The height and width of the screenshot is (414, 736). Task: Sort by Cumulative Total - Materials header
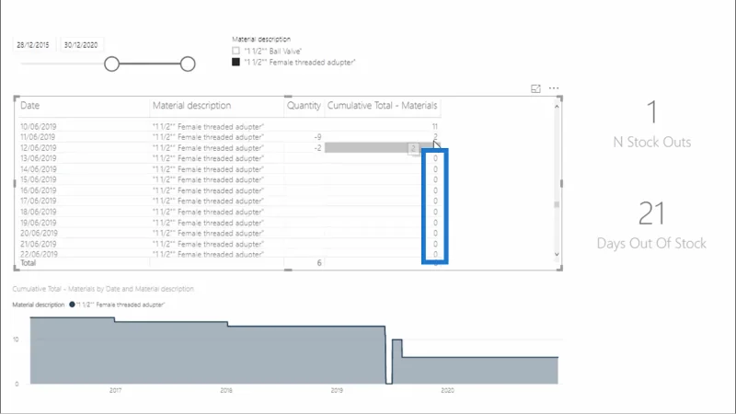382,106
